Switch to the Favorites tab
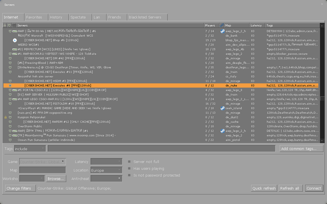The width and height of the screenshot is (327, 204). (34, 17)
